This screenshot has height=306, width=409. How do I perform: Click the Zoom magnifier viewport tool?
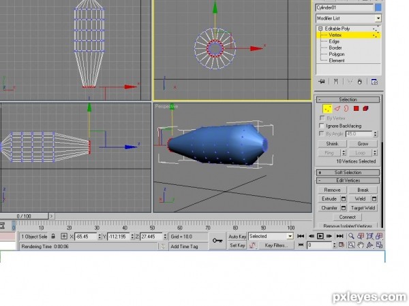(351, 236)
